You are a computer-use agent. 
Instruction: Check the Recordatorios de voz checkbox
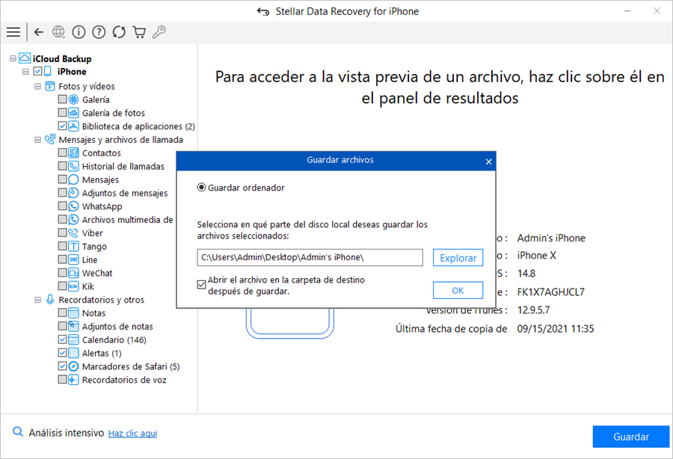tap(62, 380)
